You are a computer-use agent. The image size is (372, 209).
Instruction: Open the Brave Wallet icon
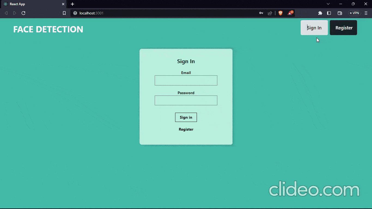(x=340, y=13)
